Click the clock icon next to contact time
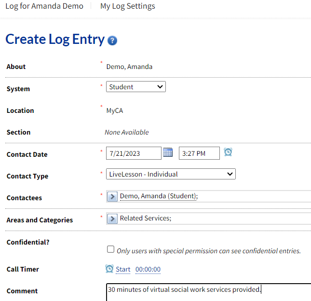Screen dimensions: 311x301 click(228, 152)
